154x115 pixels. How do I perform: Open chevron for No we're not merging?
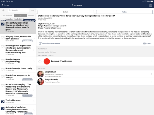coord(34,90)
